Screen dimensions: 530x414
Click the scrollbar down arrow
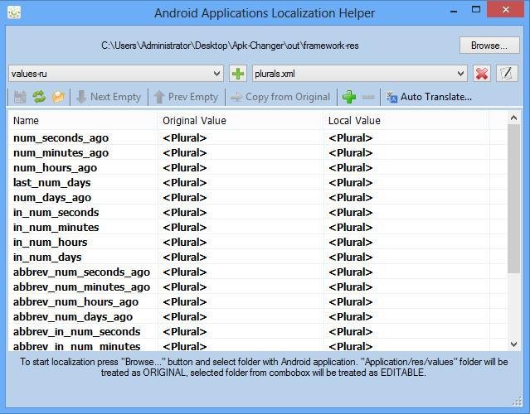coord(513,344)
